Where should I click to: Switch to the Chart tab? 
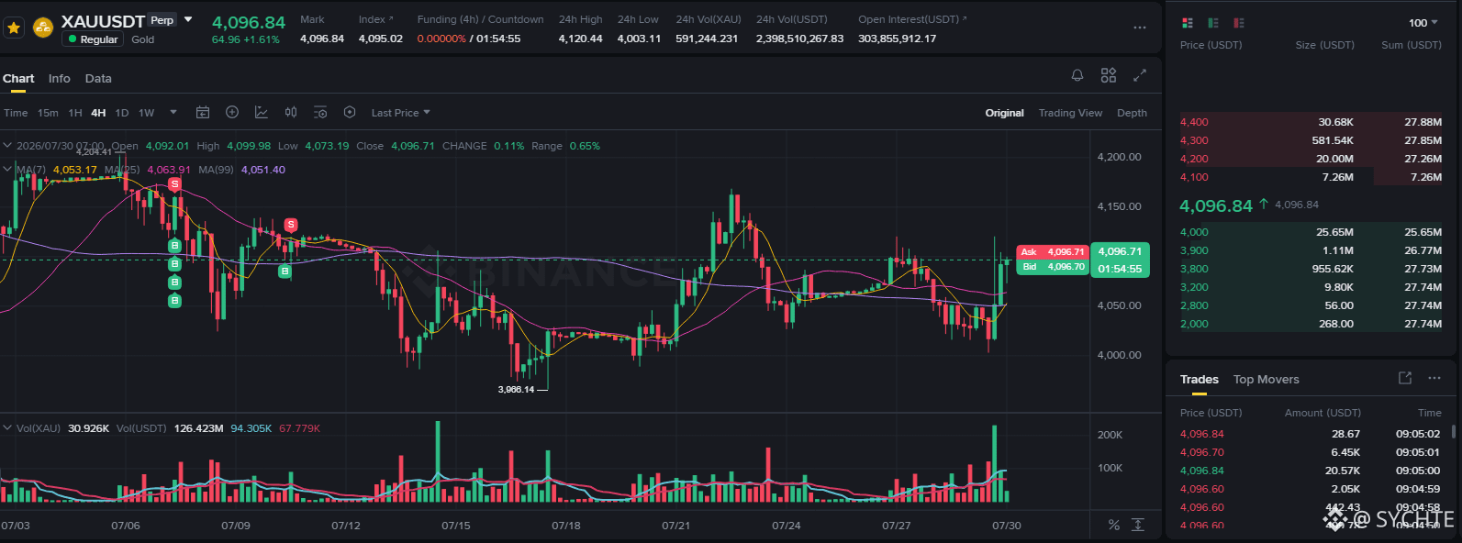(x=18, y=79)
